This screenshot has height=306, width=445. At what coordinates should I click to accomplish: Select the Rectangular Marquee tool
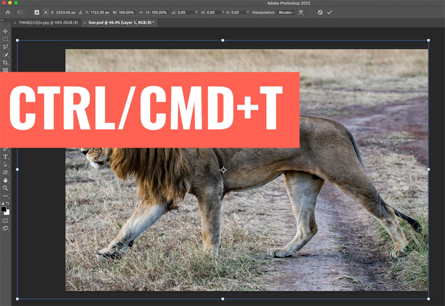pyautogui.click(x=6, y=39)
